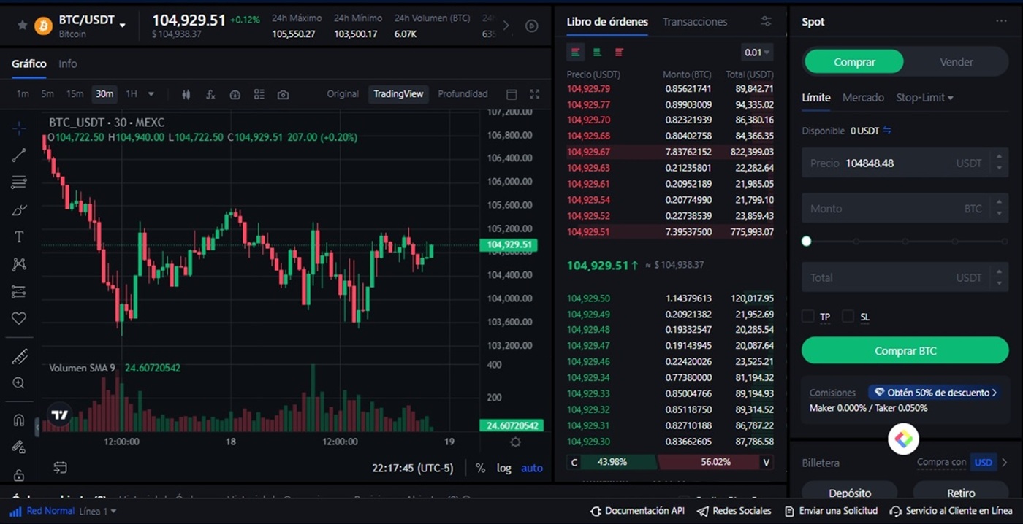Viewport: 1023px width, 524px height.
Task: Toggle the chart panel layout icon
Action: [512, 94]
